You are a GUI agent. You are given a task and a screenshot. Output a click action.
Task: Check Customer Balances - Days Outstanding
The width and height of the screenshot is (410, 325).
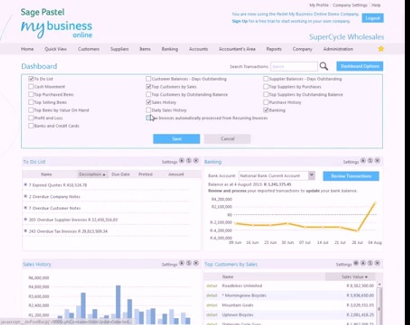148,79
